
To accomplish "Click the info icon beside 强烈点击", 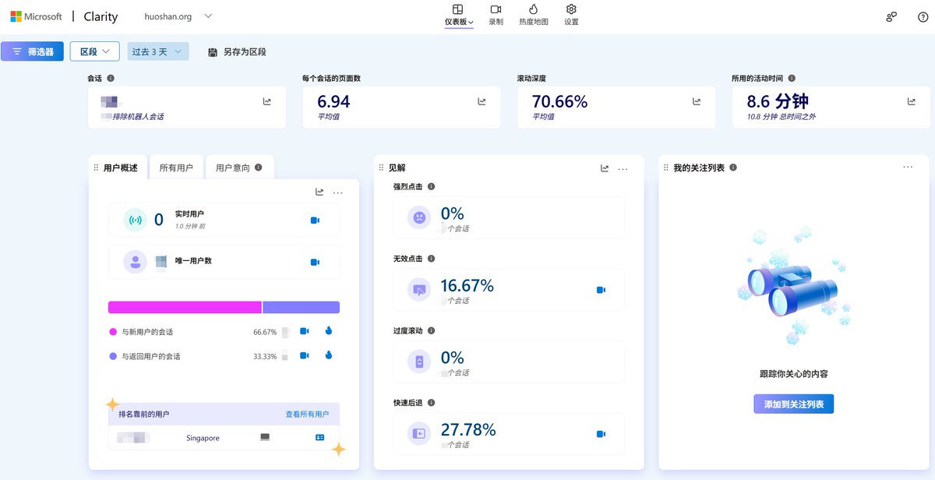I will click(432, 187).
